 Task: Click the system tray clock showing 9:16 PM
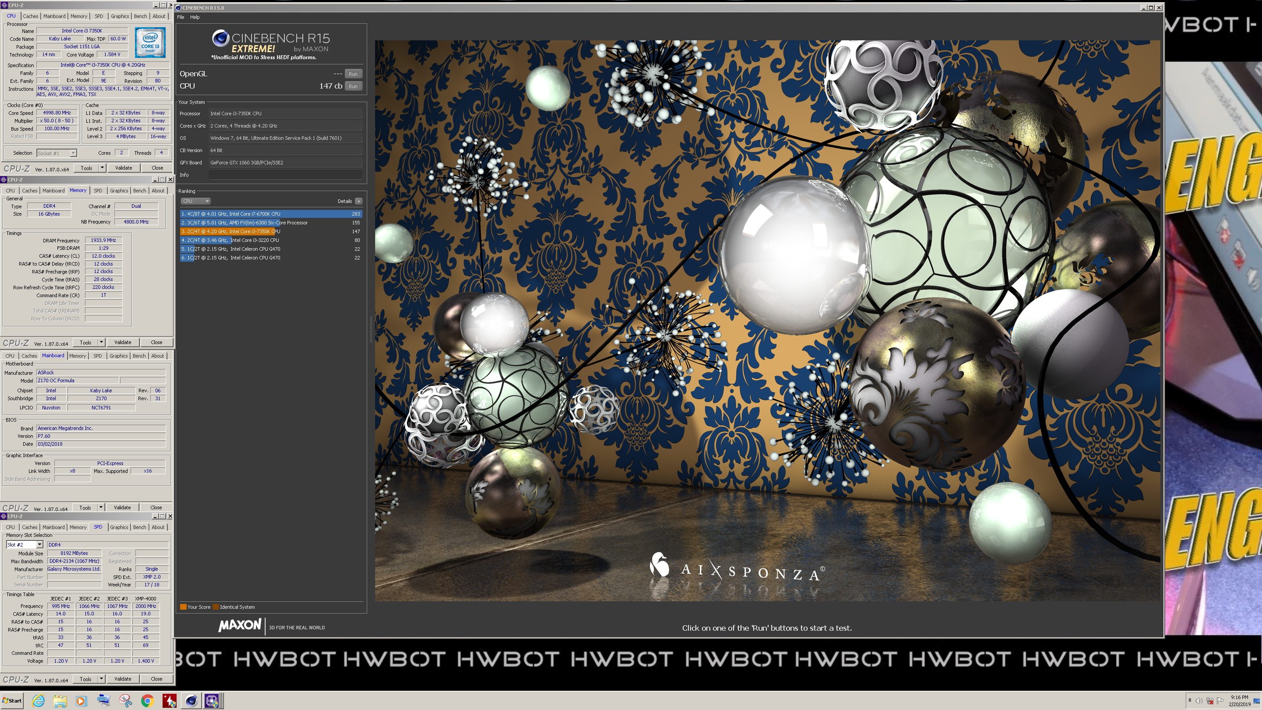coord(1240,701)
